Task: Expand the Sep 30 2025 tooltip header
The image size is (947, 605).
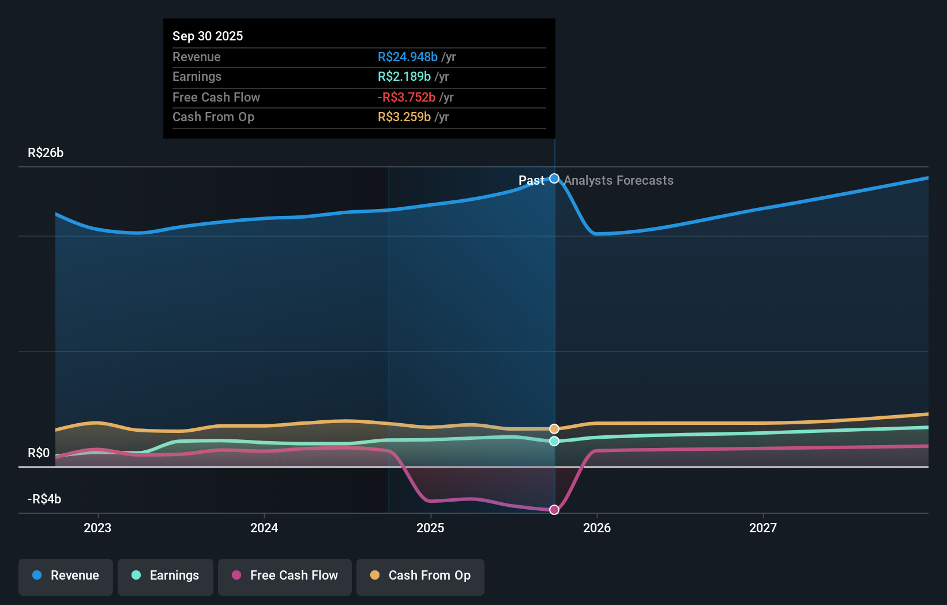Action: tap(208, 36)
